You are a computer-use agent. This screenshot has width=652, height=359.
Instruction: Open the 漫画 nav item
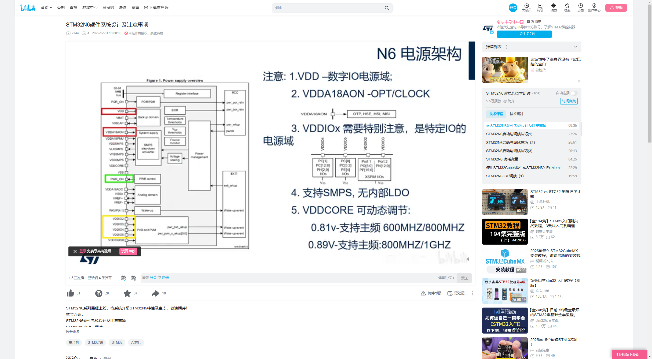123,8
